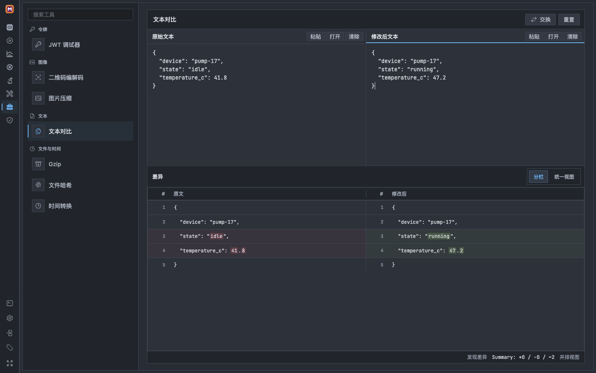Open the play-circle icon in sidebar

[10, 41]
